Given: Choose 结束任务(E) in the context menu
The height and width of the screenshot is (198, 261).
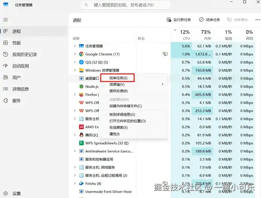Looking at the screenshot, I should (117, 78).
